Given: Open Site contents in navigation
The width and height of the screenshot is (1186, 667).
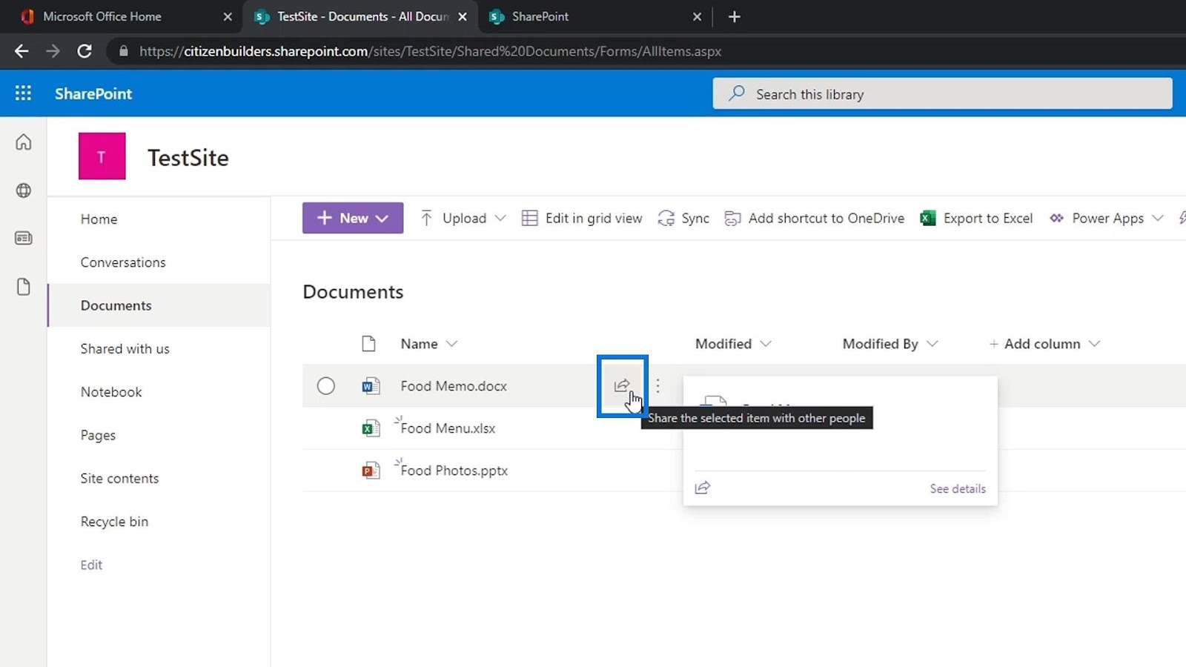Looking at the screenshot, I should [119, 478].
